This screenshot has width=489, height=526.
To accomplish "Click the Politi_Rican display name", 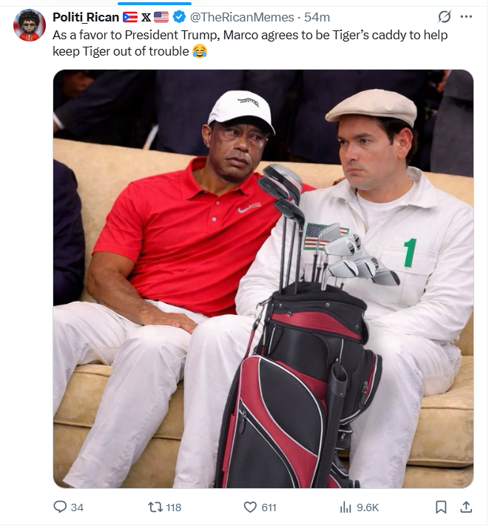I will (86, 17).
